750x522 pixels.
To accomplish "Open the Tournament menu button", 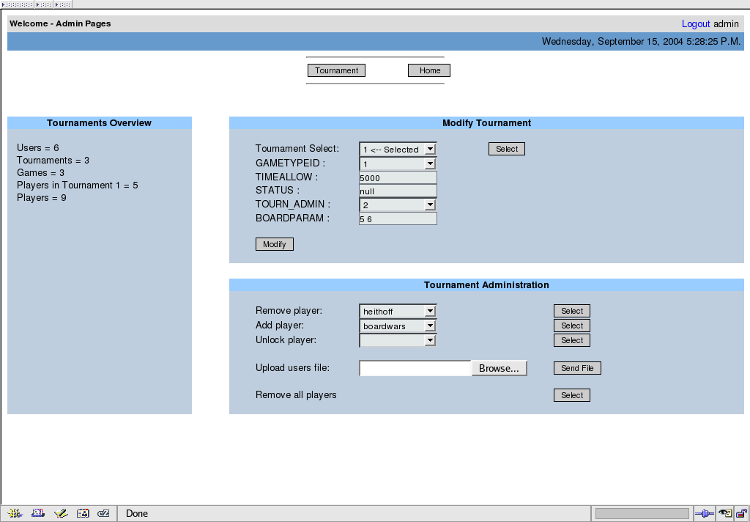I will (x=336, y=70).
